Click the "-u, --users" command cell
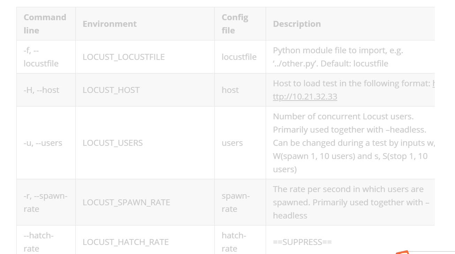The height and width of the screenshot is (254, 455). (x=43, y=143)
